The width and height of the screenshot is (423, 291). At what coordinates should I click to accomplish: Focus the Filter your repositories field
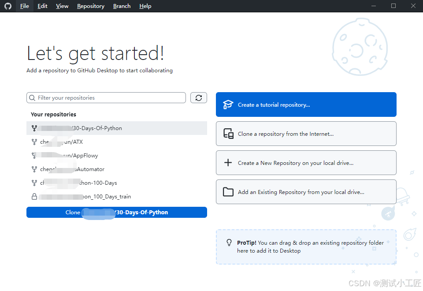(106, 98)
